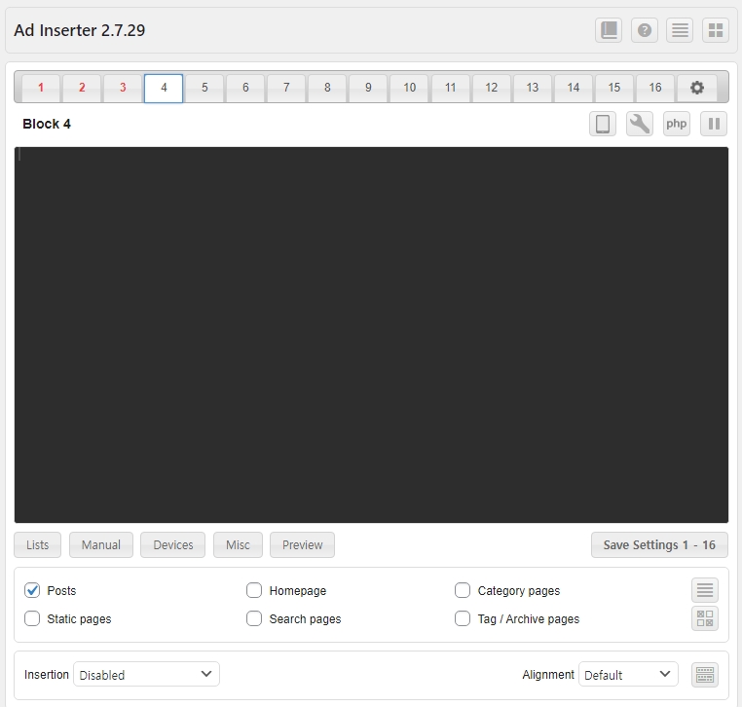Switch to block tab 2
The width and height of the screenshot is (742, 707).
(82, 88)
